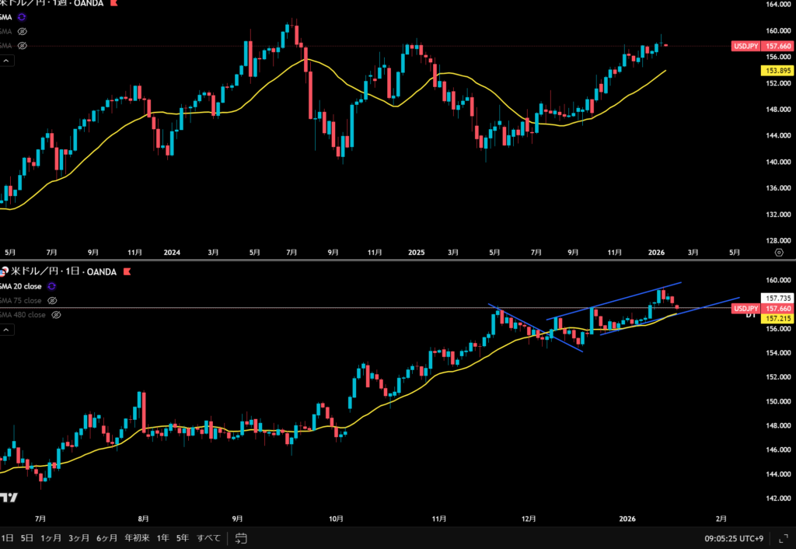
Task: Open the 09:05:25 UTC+9 timezone menu
Action: click(x=733, y=538)
